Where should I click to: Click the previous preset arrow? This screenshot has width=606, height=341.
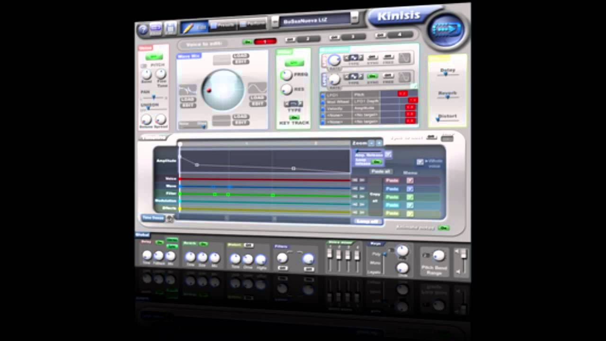275,22
